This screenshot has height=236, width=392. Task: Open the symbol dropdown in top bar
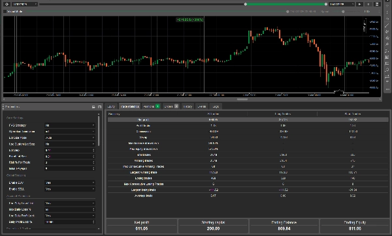(25, 5)
